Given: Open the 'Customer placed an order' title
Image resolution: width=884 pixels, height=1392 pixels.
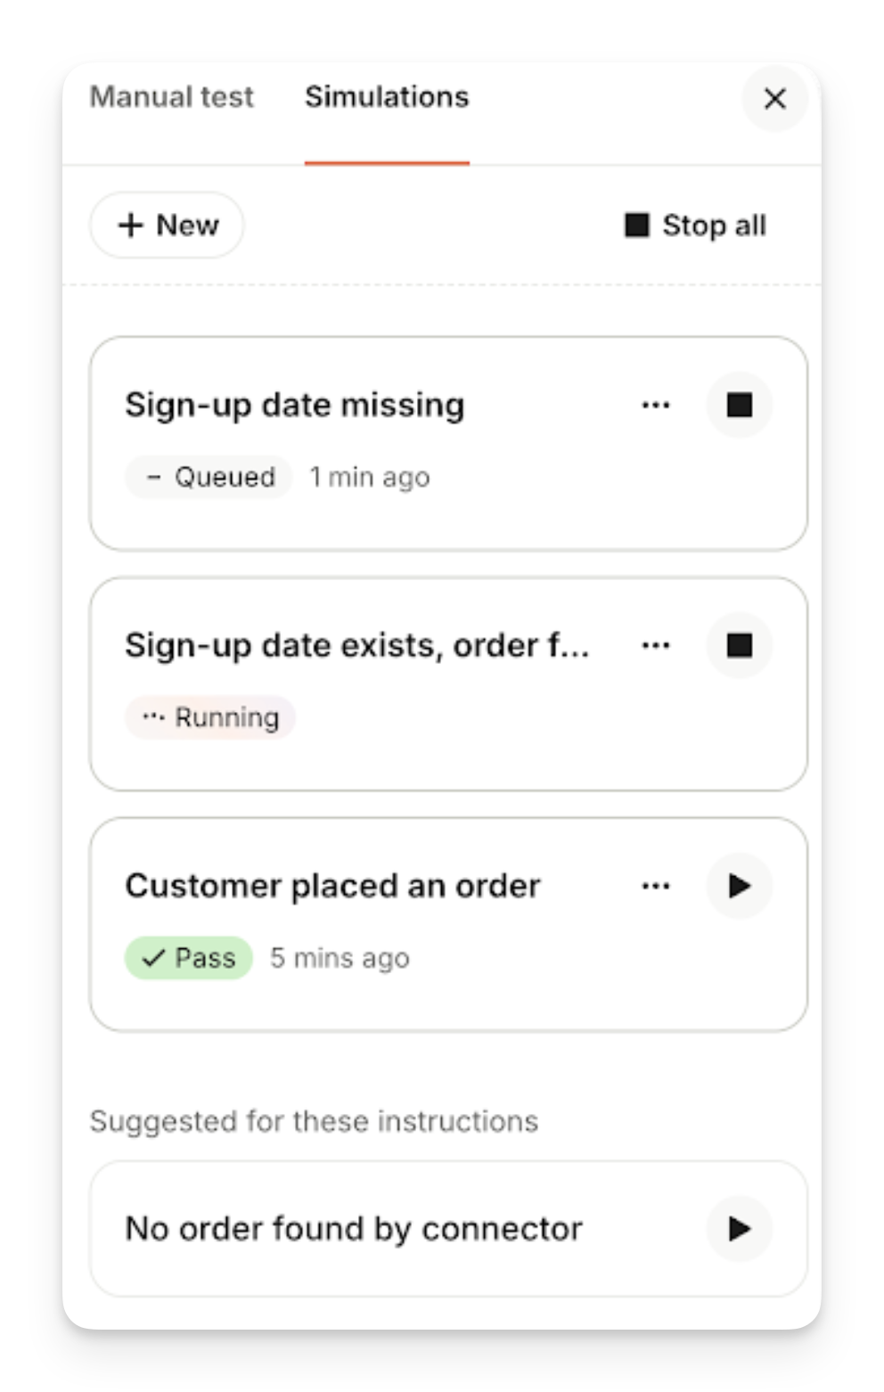Looking at the screenshot, I should [332, 886].
